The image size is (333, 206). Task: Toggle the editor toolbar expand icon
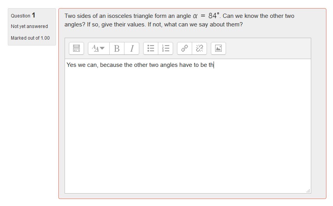click(77, 48)
